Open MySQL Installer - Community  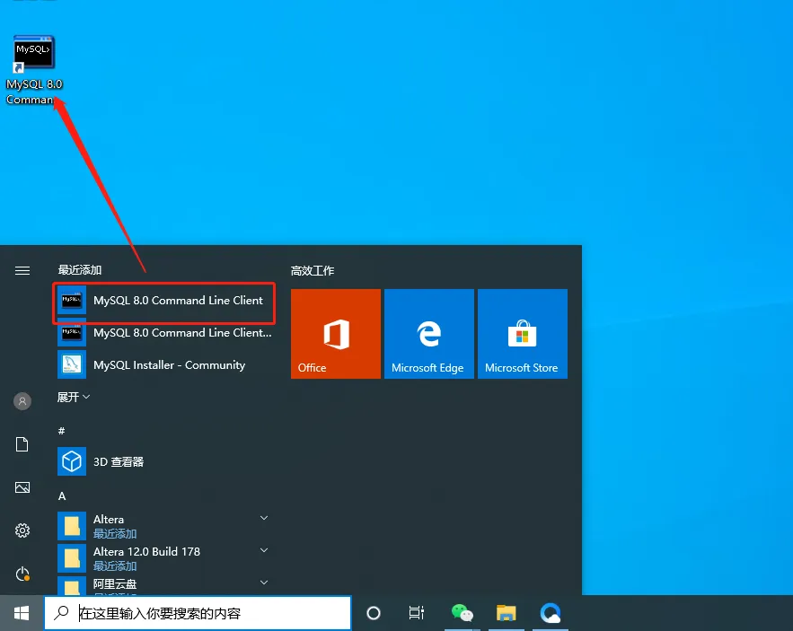tap(164, 365)
